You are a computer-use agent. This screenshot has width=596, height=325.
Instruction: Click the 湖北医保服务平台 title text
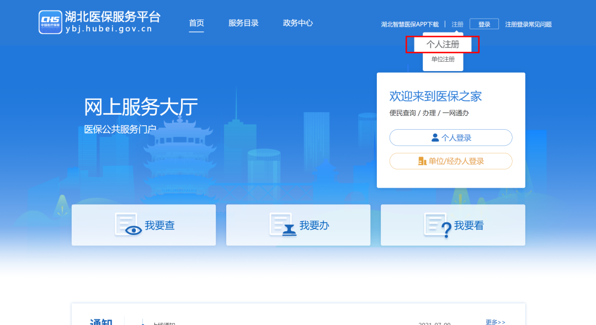click(113, 17)
